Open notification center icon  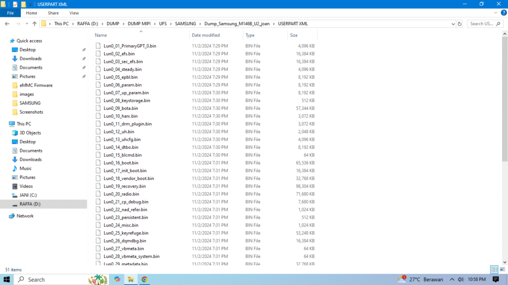(496, 280)
